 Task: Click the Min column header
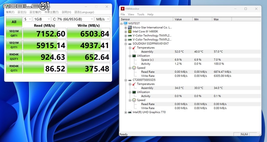click(x=202, y=19)
